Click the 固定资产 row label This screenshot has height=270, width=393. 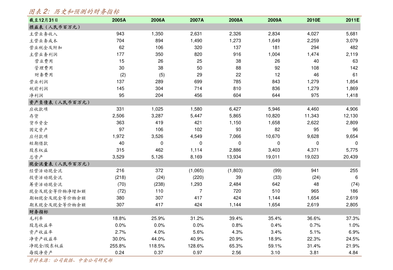pyautogui.click(x=39, y=130)
